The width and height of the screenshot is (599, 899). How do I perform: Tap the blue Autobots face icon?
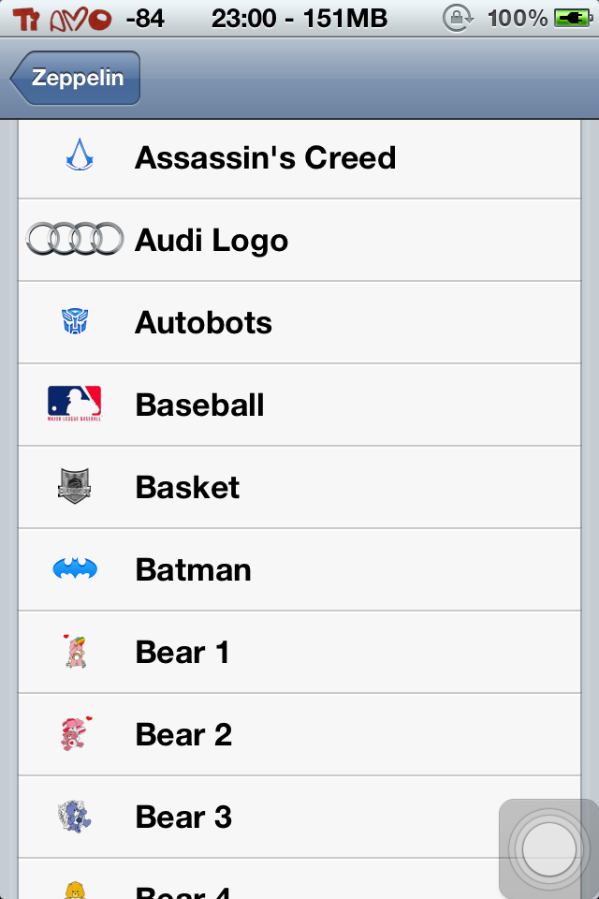pyautogui.click(x=75, y=321)
